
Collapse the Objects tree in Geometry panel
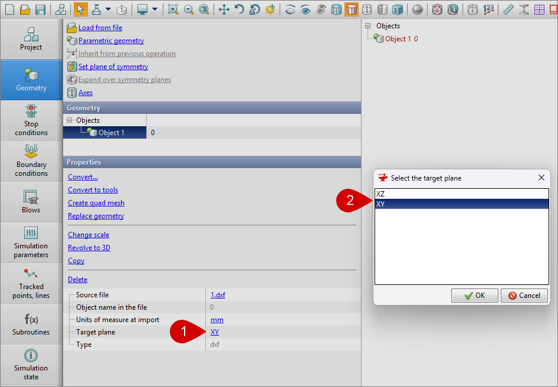coord(70,120)
